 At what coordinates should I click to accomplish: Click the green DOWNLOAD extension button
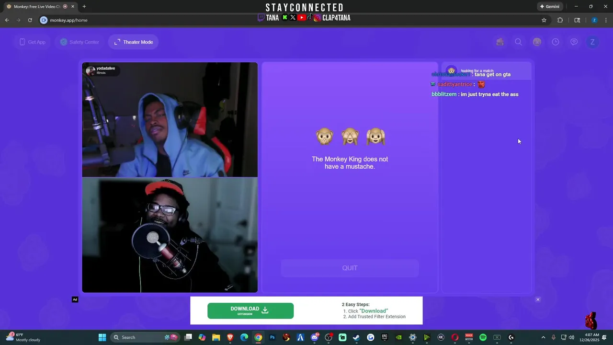click(x=250, y=310)
